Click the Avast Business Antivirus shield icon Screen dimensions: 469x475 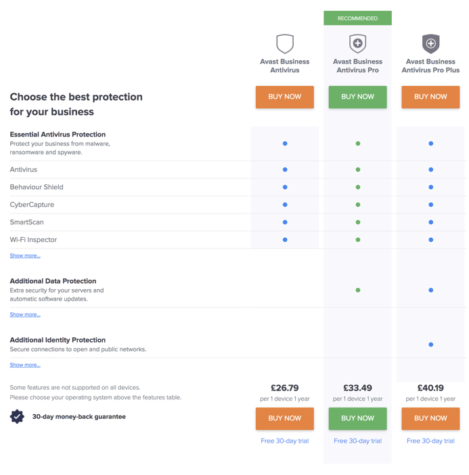point(285,44)
